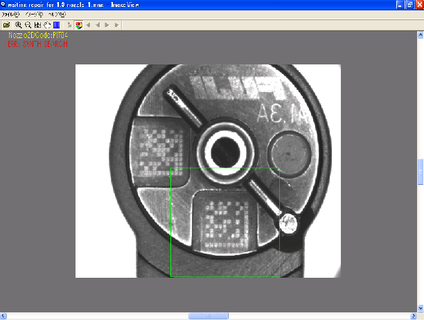
Task: Open the Help (H) menu
Action: pyautogui.click(x=57, y=14)
